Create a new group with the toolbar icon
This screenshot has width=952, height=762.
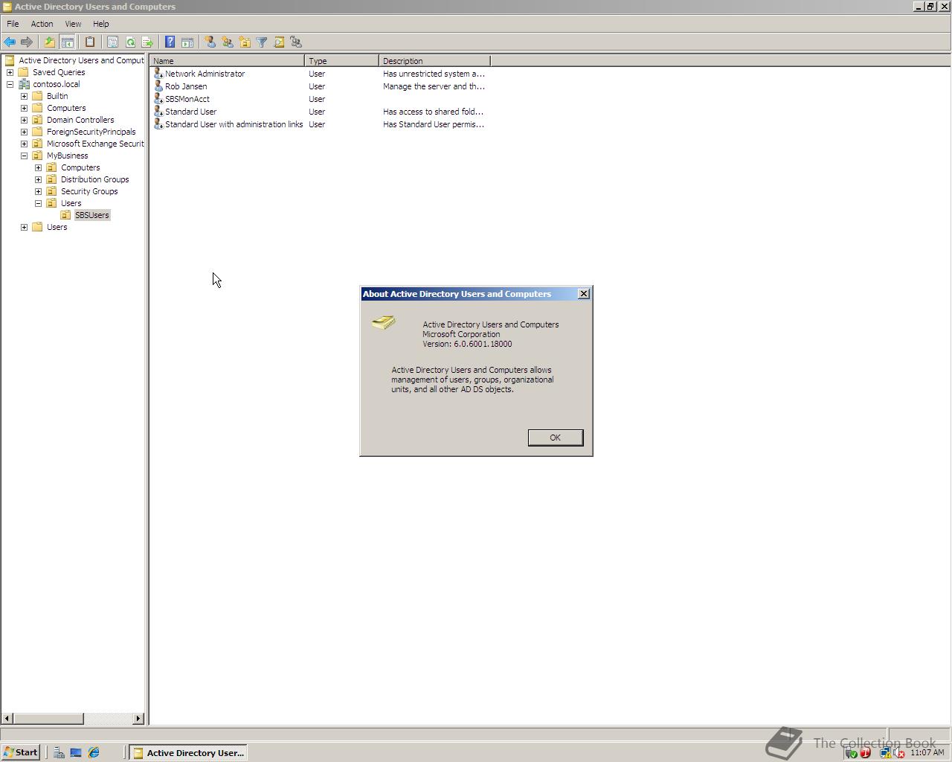228,42
